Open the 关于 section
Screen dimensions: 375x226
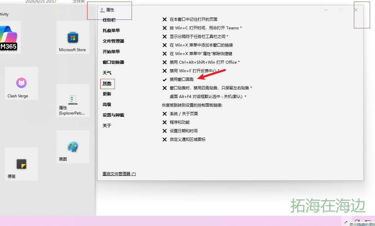point(107,126)
